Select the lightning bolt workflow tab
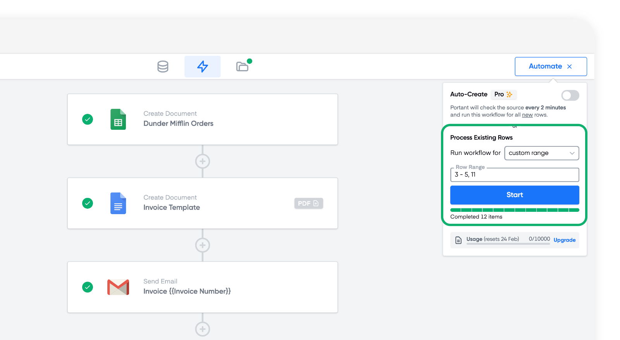This screenshot has height=340, width=620. [202, 67]
